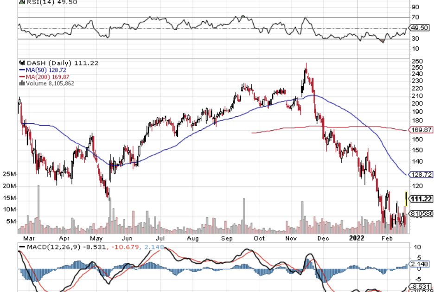Click the 128.72 blue moving average price tag

pyautogui.click(x=421, y=175)
